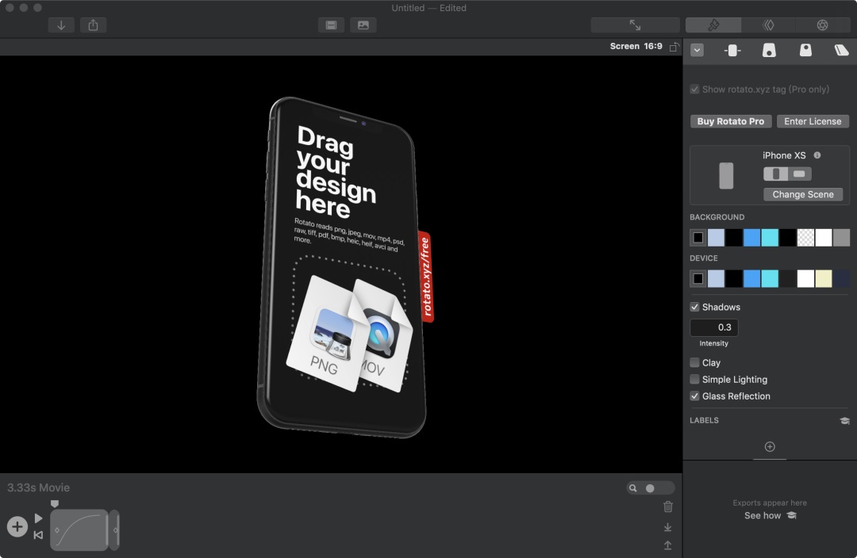
Task: Click the Screen 16:9 label
Action: (x=636, y=47)
